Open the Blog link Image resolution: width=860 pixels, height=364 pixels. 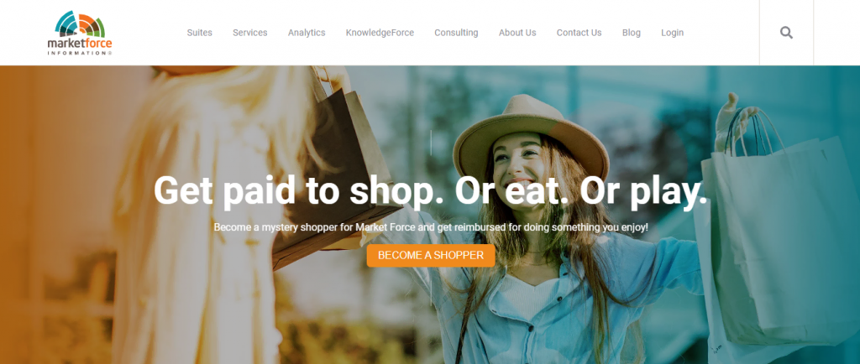pyautogui.click(x=632, y=33)
